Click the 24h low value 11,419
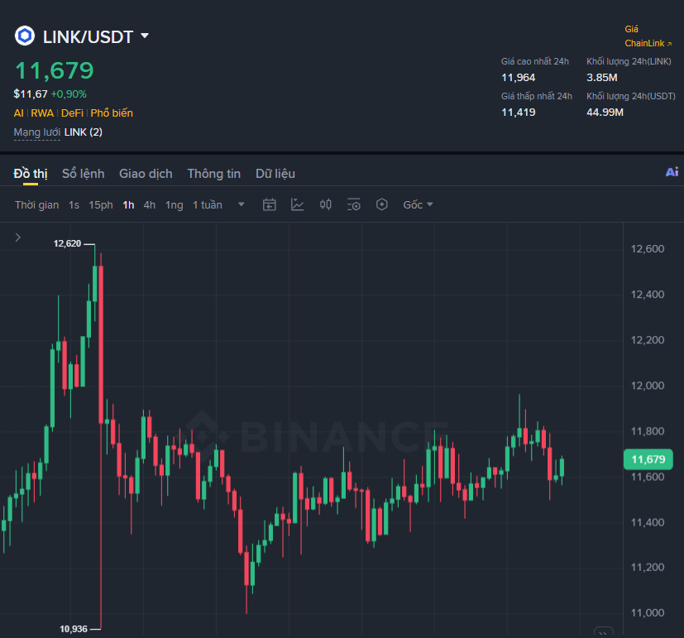This screenshot has width=684, height=638. [x=519, y=113]
